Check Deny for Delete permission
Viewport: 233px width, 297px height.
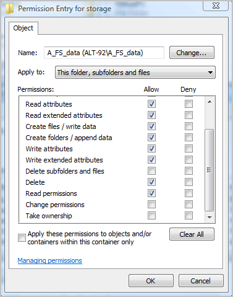point(189,182)
